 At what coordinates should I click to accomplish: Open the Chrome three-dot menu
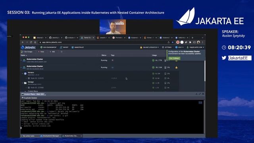tap(202, 43)
